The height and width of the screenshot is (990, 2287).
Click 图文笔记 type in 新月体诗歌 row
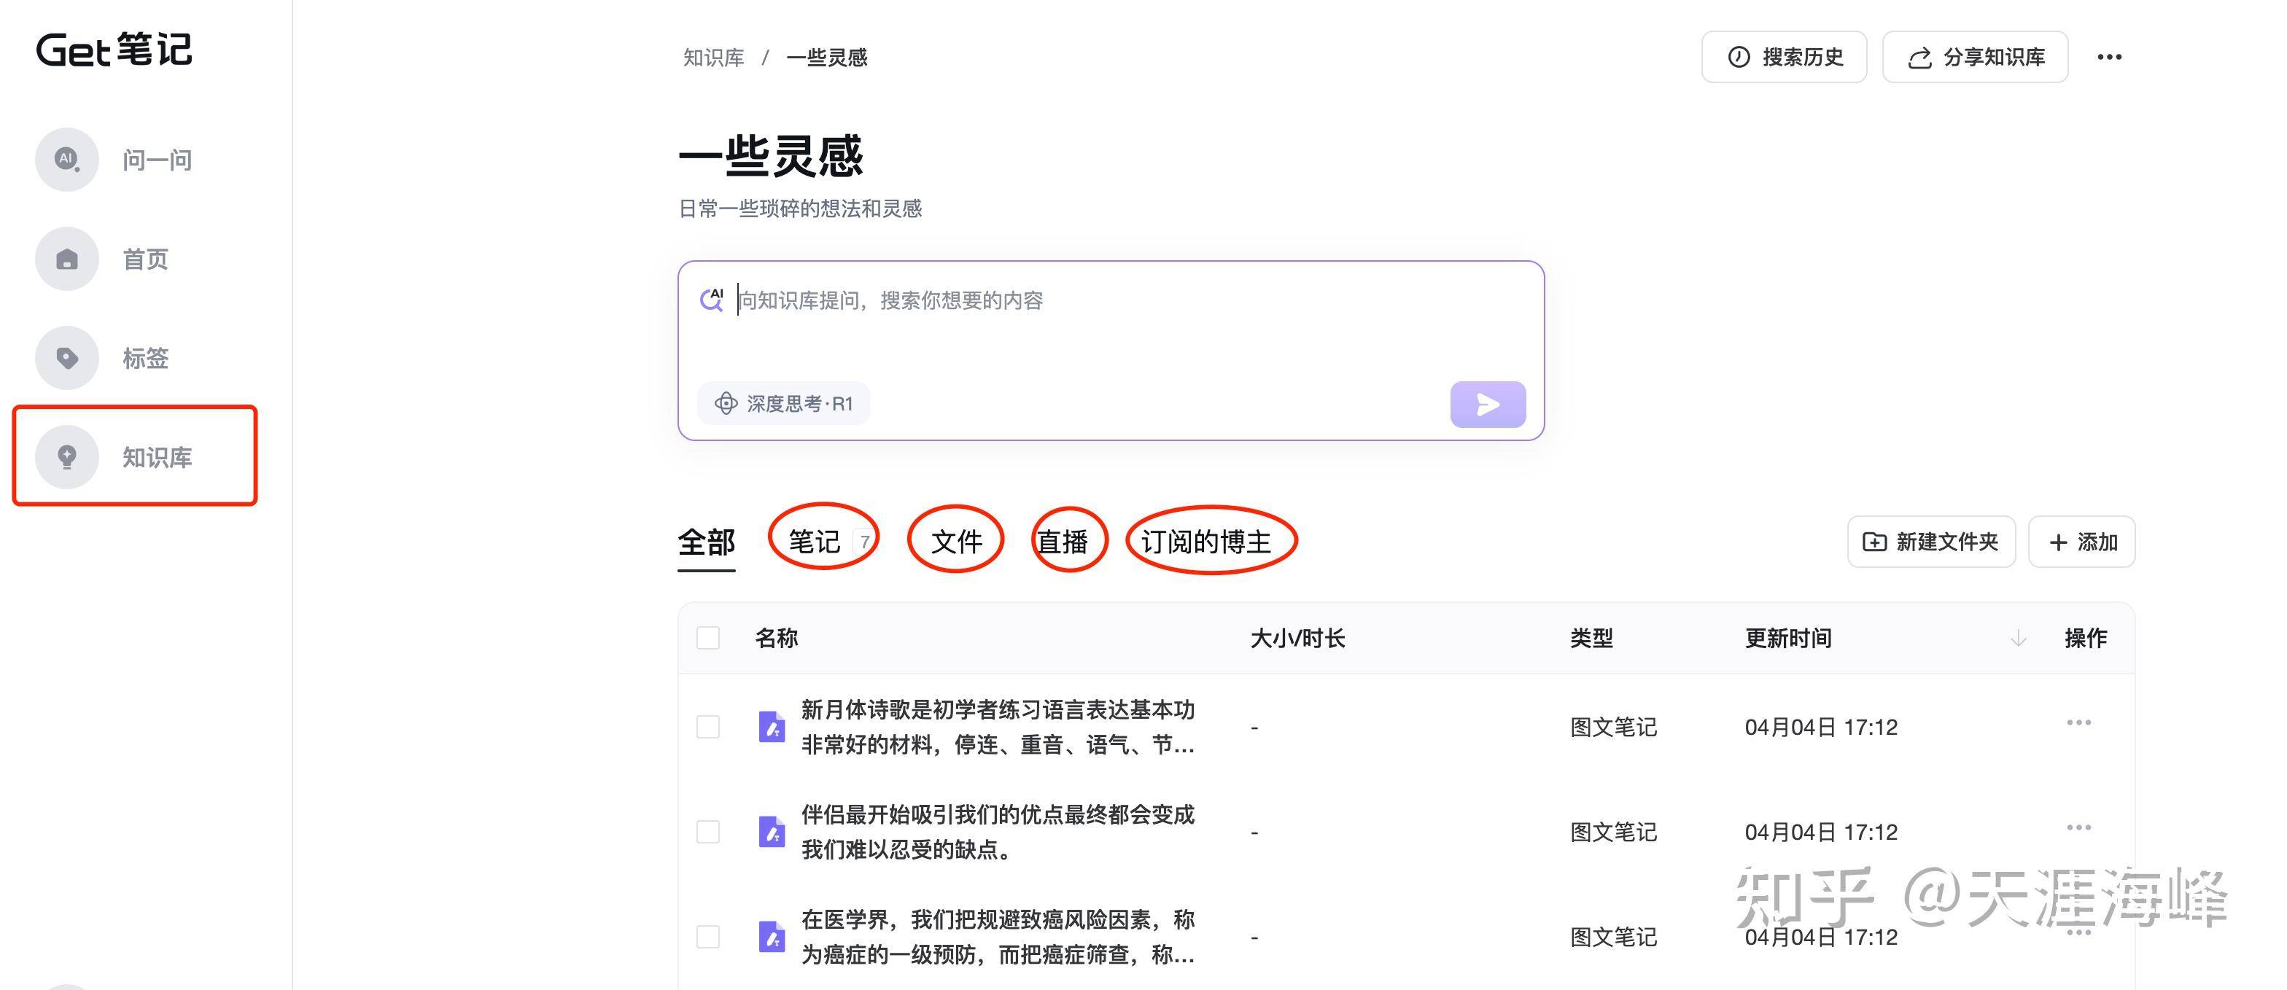coord(1613,728)
